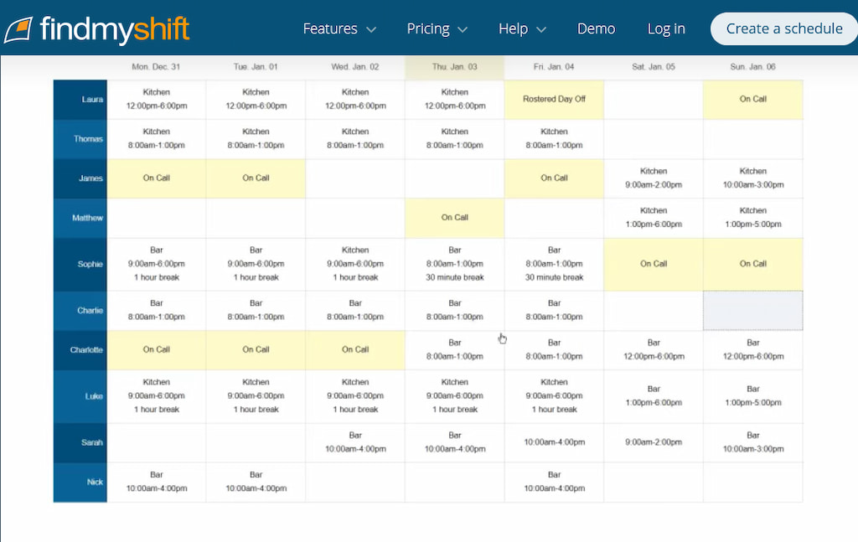
Task: Click Nick's name in the staff column
Action: [x=80, y=482]
